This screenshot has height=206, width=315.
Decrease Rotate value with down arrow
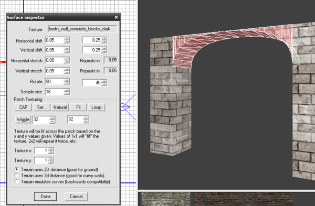click(x=67, y=83)
